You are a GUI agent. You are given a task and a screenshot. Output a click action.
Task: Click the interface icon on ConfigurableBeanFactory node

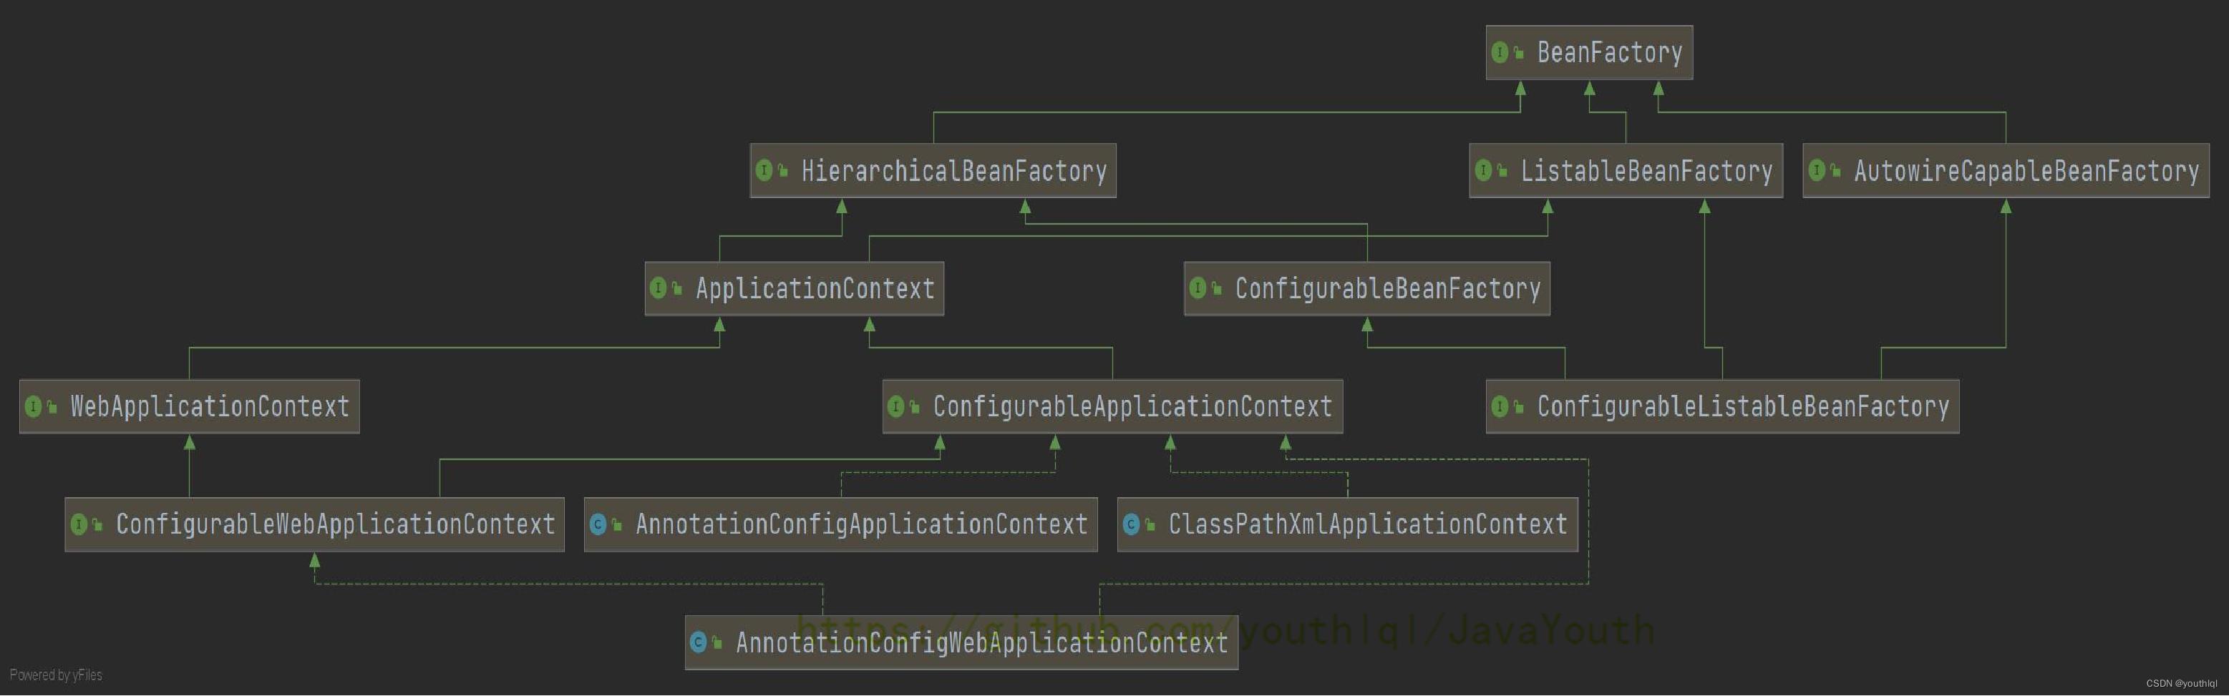pyautogui.click(x=1198, y=288)
